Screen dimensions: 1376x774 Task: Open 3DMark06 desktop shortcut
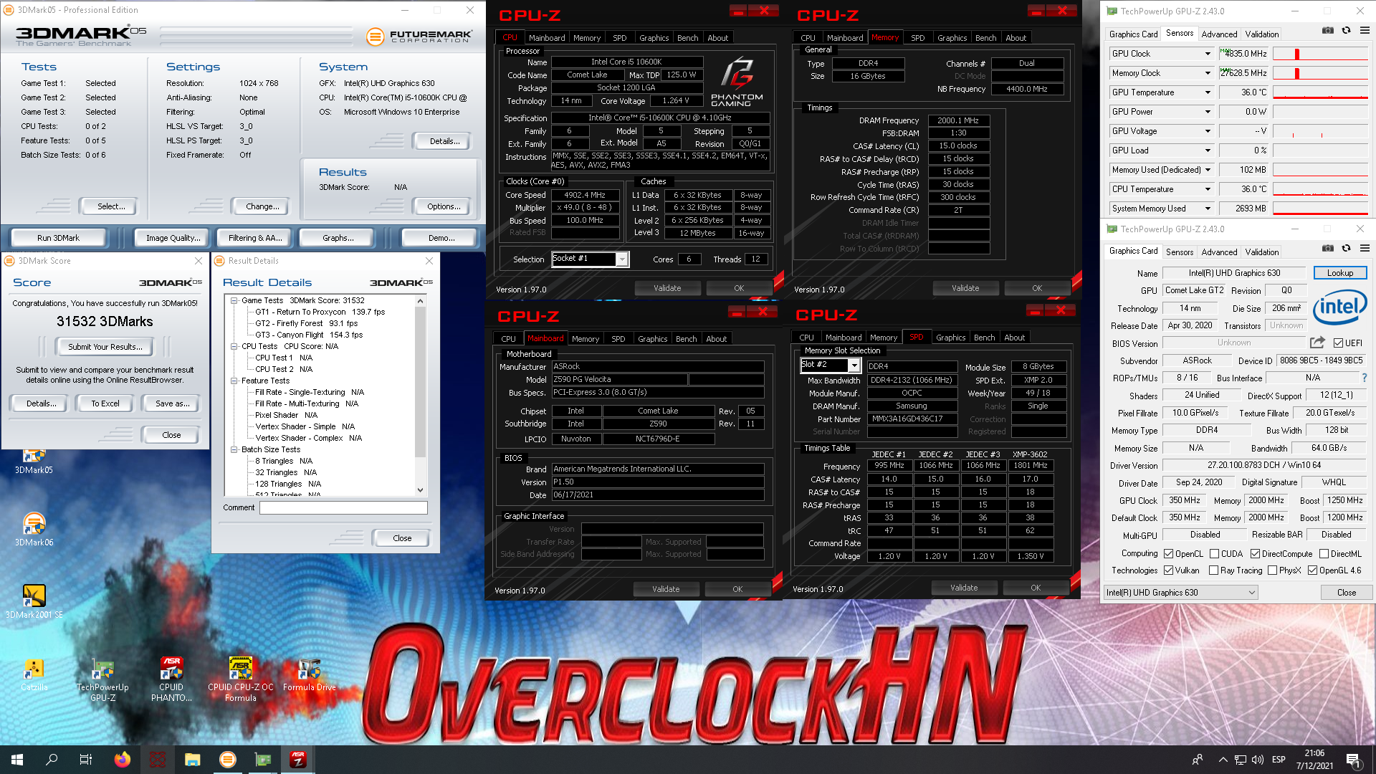34,530
